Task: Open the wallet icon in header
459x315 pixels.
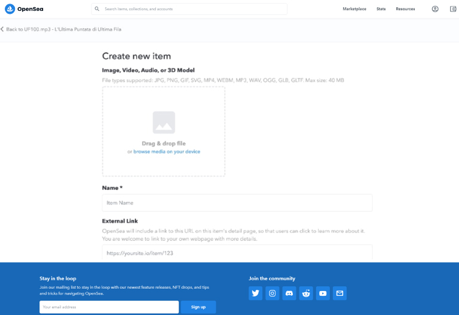Action: tap(453, 9)
